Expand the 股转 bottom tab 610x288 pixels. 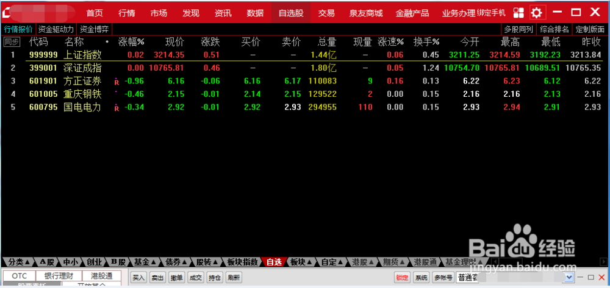click(x=207, y=262)
